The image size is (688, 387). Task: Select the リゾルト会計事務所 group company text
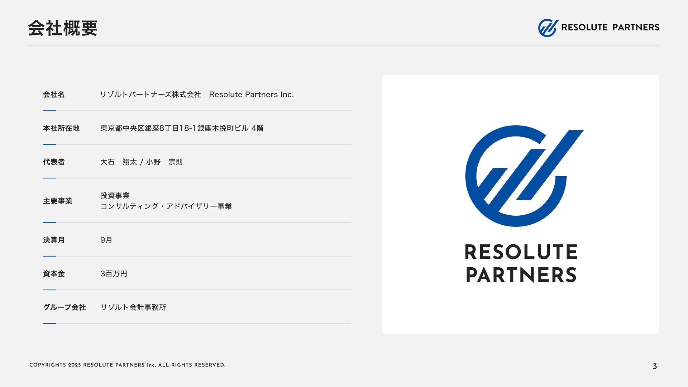(133, 307)
